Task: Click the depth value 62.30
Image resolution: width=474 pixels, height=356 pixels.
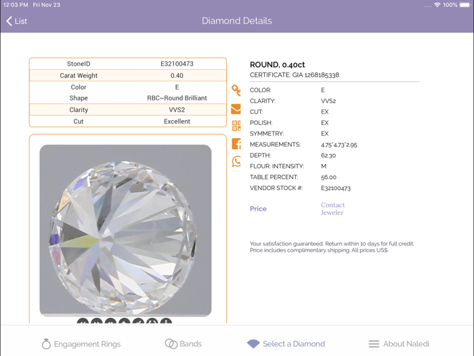Action: (328, 155)
